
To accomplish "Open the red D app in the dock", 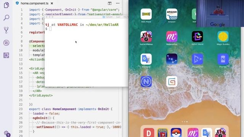I will click(149, 133).
